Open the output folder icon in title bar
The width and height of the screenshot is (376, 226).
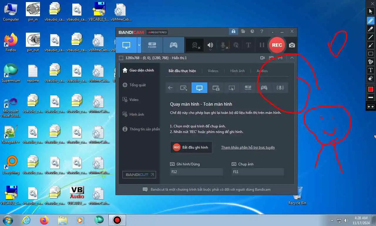243,31
